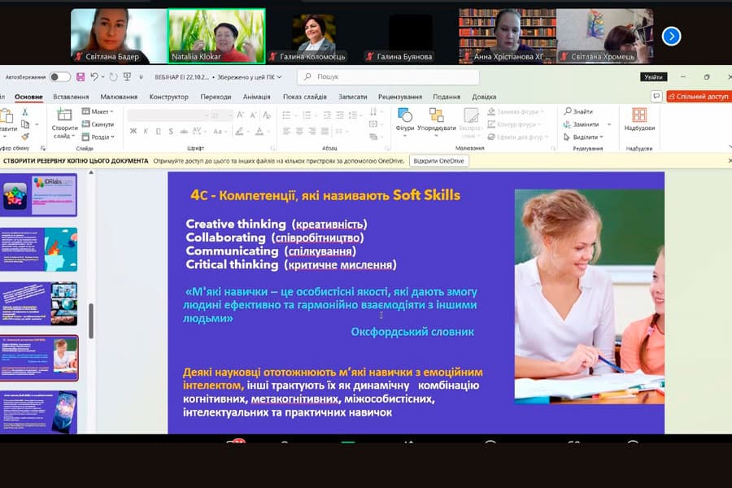Click the purple Save floppy disk icon

(81, 77)
